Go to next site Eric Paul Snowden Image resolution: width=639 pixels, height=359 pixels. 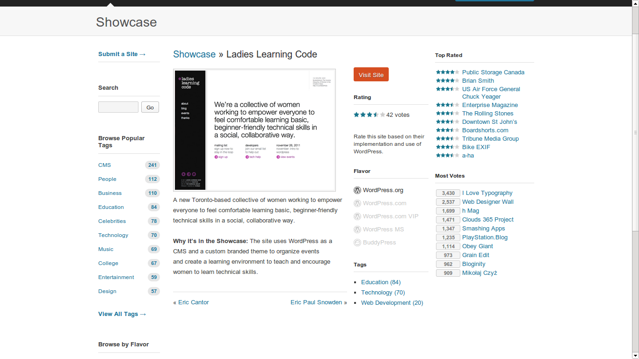(x=316, y=302)
